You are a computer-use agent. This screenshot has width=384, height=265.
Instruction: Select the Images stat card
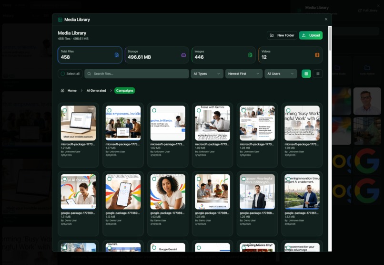pyautogui.click(x=223, y=55)
